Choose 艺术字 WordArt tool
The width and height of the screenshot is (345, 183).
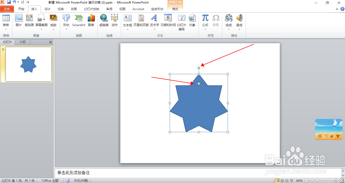click(154, 18)
